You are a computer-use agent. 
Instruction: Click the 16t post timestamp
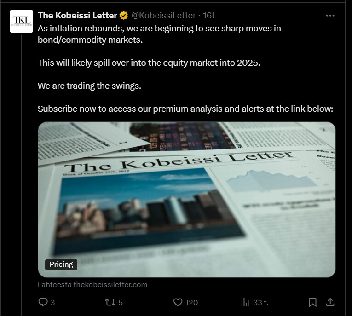209,16
